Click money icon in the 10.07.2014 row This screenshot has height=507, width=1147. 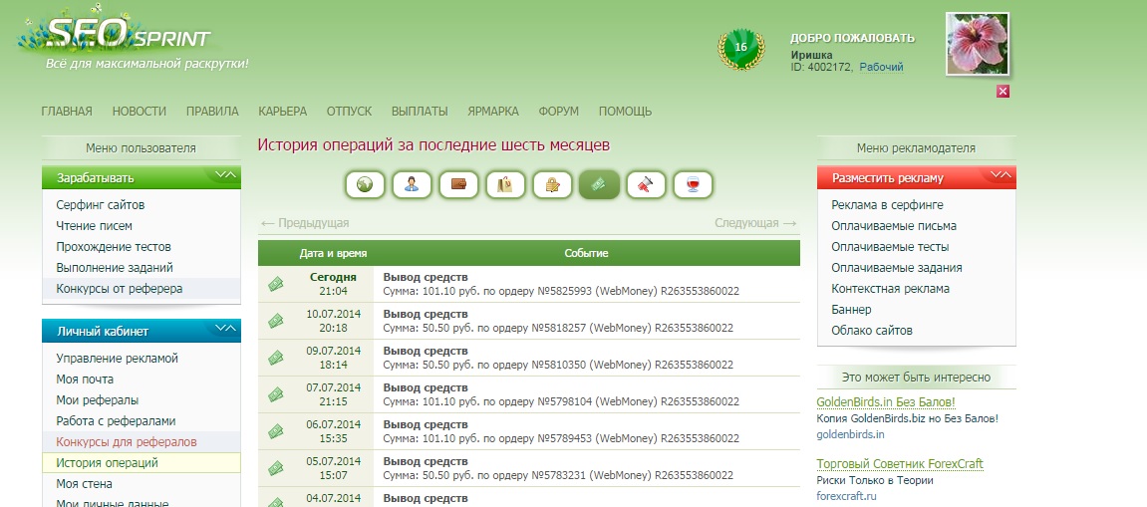[x=276, y=321]
